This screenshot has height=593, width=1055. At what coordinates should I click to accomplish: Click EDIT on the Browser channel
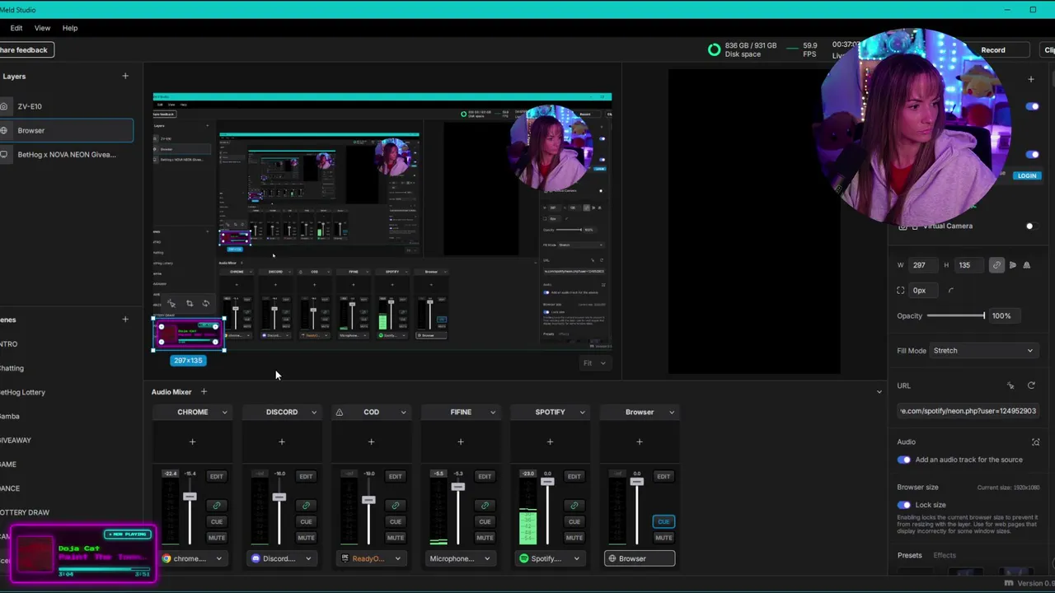point(663,476)
